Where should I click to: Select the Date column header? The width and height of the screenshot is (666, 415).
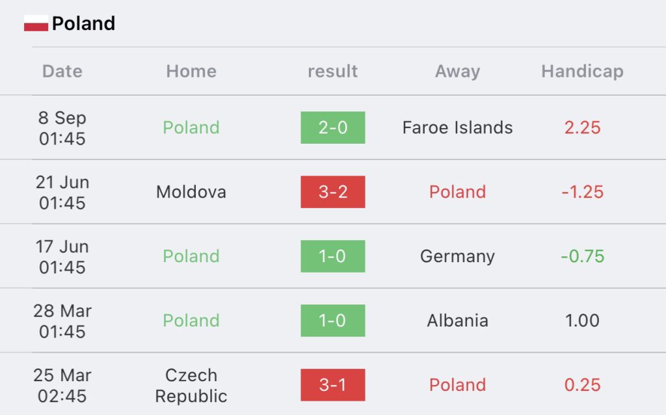(62, 71)
